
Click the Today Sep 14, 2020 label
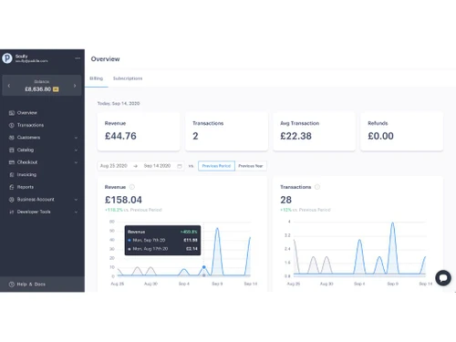[119, 103]
